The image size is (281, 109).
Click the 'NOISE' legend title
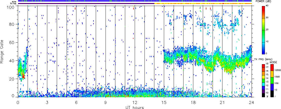coord(273,62)
